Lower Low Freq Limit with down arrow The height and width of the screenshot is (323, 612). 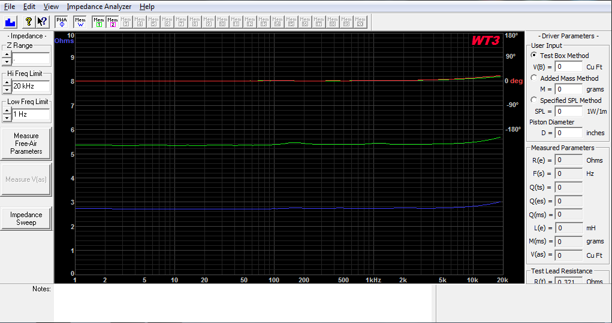[7, 118]
